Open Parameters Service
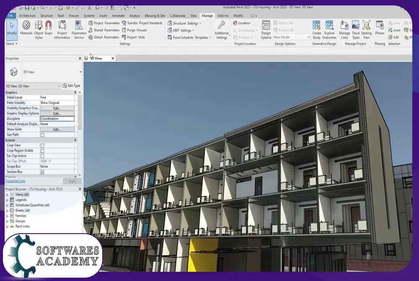Image resolution: width=419 pixels, height=281 pixels. coord(79,30)
